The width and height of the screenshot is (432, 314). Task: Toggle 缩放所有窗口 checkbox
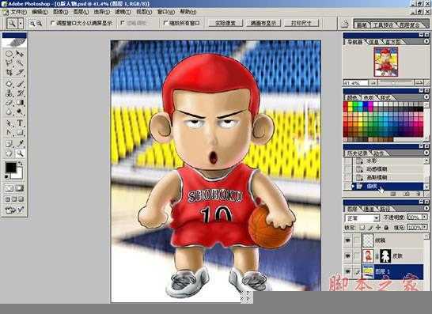(x=166, y=23)
